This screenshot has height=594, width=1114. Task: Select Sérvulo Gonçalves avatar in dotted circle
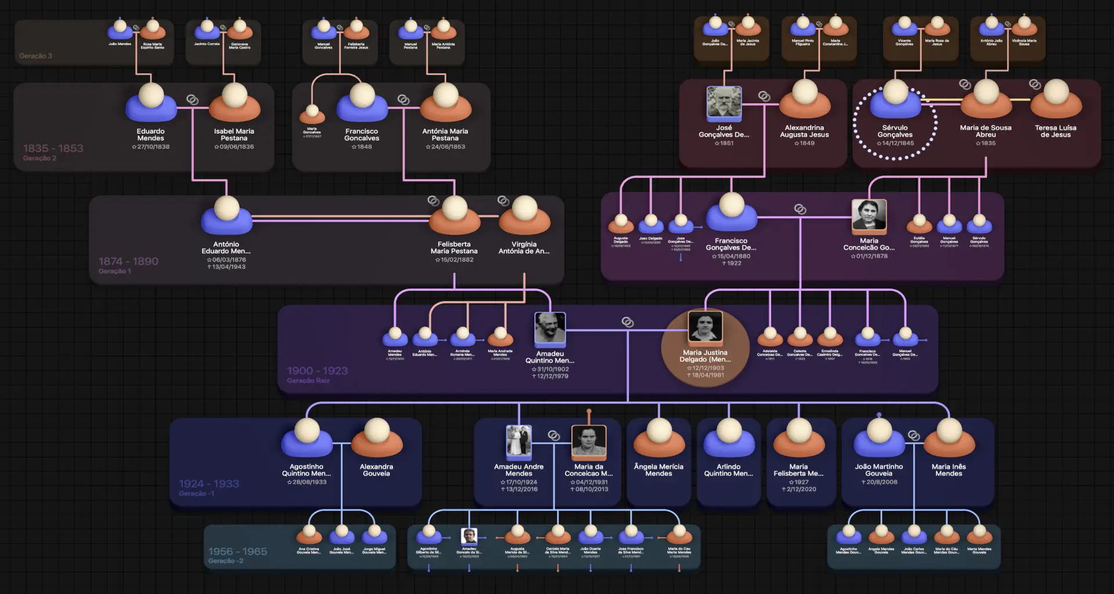point(895,100)
